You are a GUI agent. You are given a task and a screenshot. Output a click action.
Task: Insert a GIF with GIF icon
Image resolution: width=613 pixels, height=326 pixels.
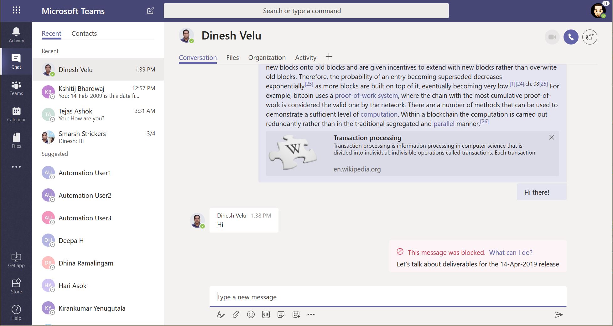pyautogui.click(x=266, y=314)
